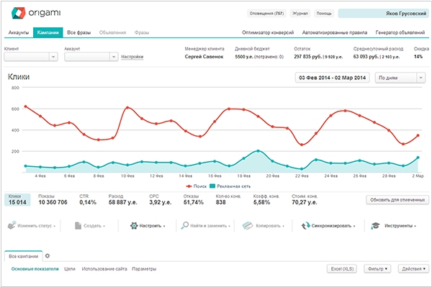Screen dimensions: 432x287
Task: Click the date range field 03 Фев 2014
Action: tap(332, 78)
